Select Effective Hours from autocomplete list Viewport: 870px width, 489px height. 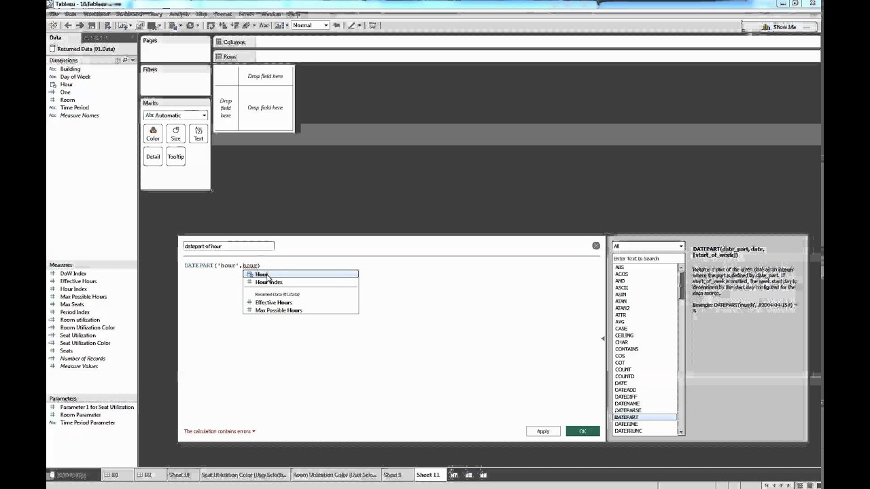click(300, 302)
